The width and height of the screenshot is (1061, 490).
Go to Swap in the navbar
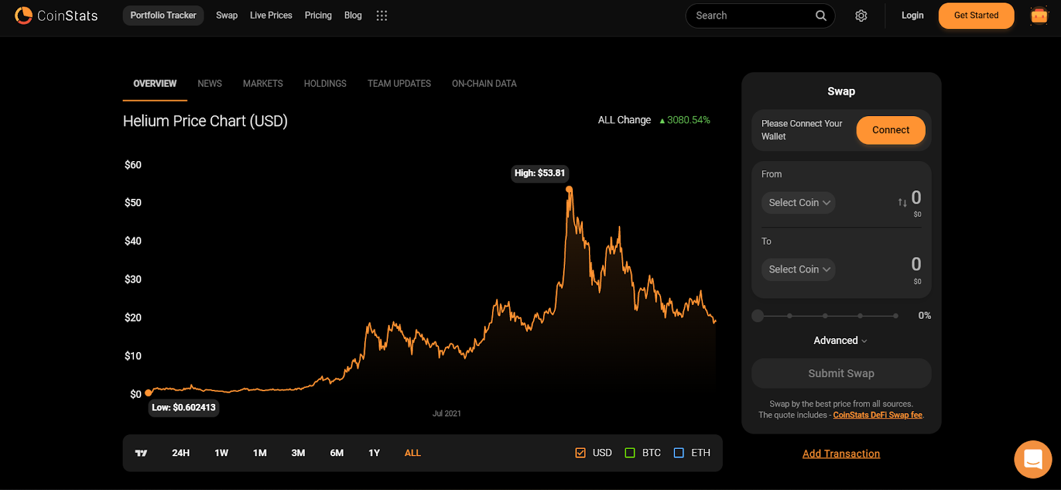(227, 15)
